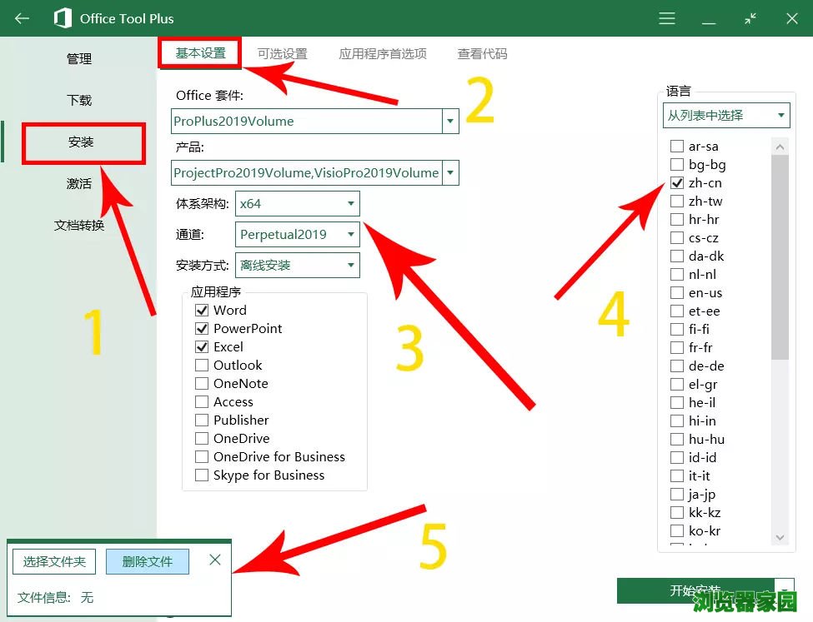Open the x64 architecture dropdown

[x=350, y=204]
